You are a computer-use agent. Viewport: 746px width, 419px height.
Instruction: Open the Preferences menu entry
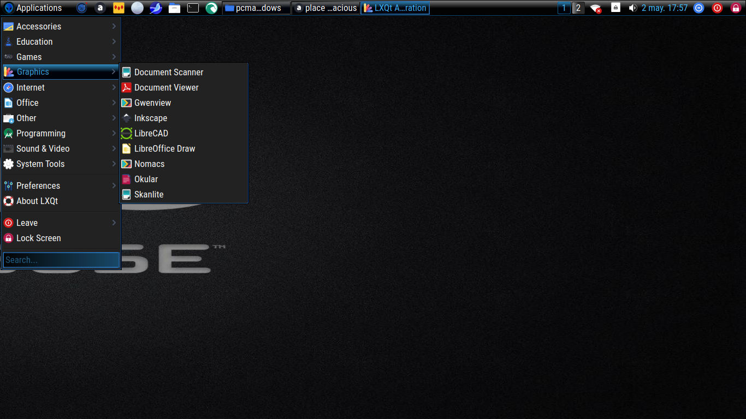coord(61,185)
